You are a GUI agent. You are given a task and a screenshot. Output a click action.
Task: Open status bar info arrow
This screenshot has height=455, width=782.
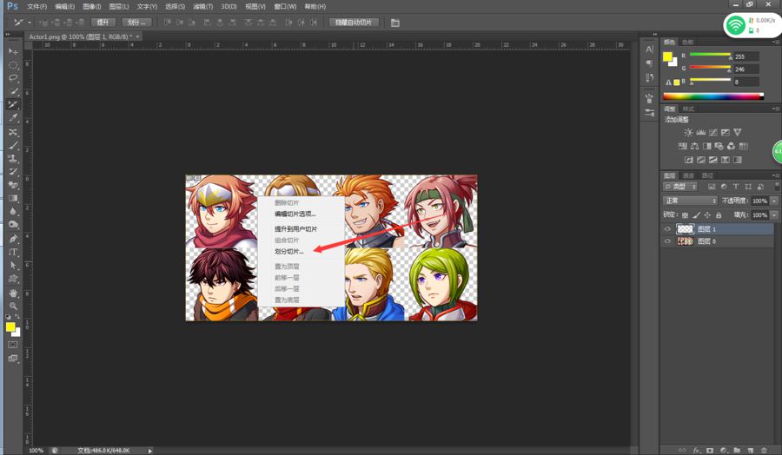pos(150,451)
